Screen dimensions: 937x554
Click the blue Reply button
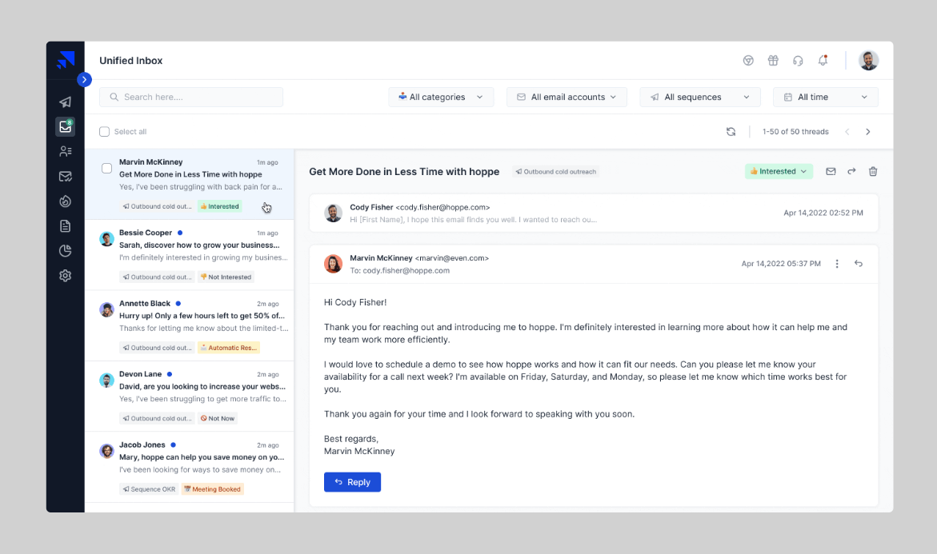pyautogui.click(x=353, y=482)
